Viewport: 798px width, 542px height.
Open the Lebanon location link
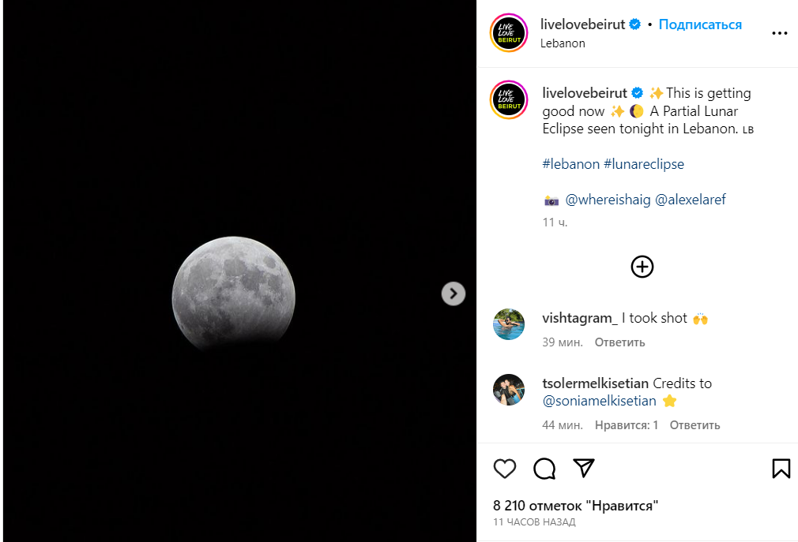pos(563,43)
